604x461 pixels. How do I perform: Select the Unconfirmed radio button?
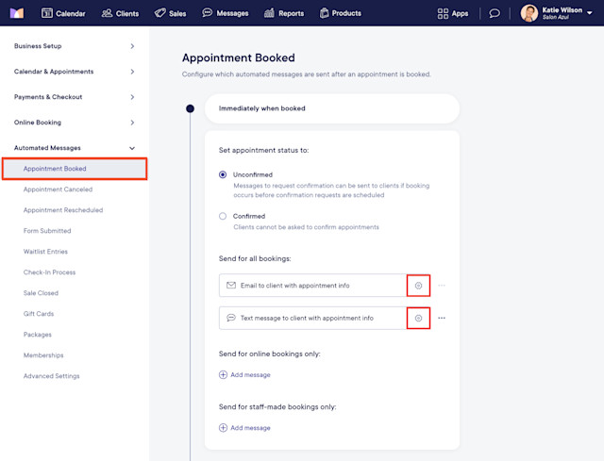click(x=223, y=174)
